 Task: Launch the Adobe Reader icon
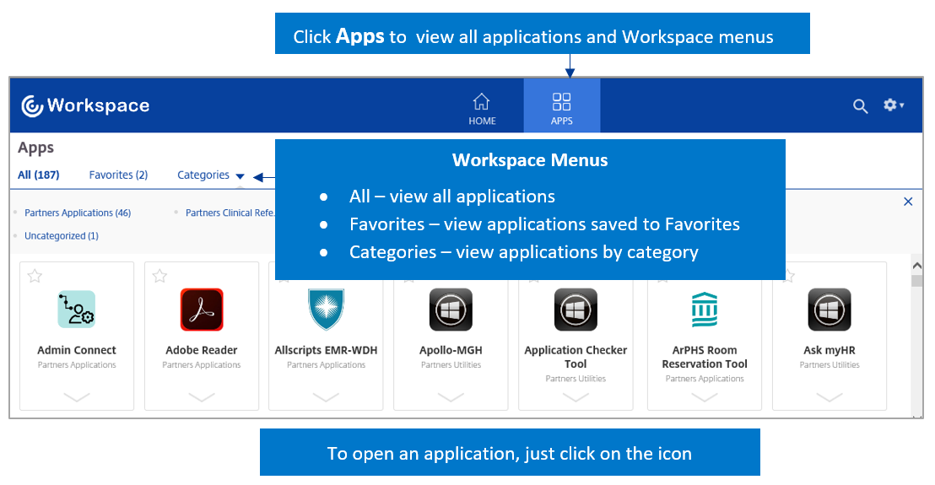202,310
